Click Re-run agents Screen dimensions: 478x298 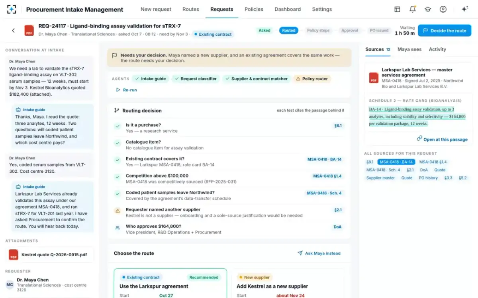(x=126, y=90)
